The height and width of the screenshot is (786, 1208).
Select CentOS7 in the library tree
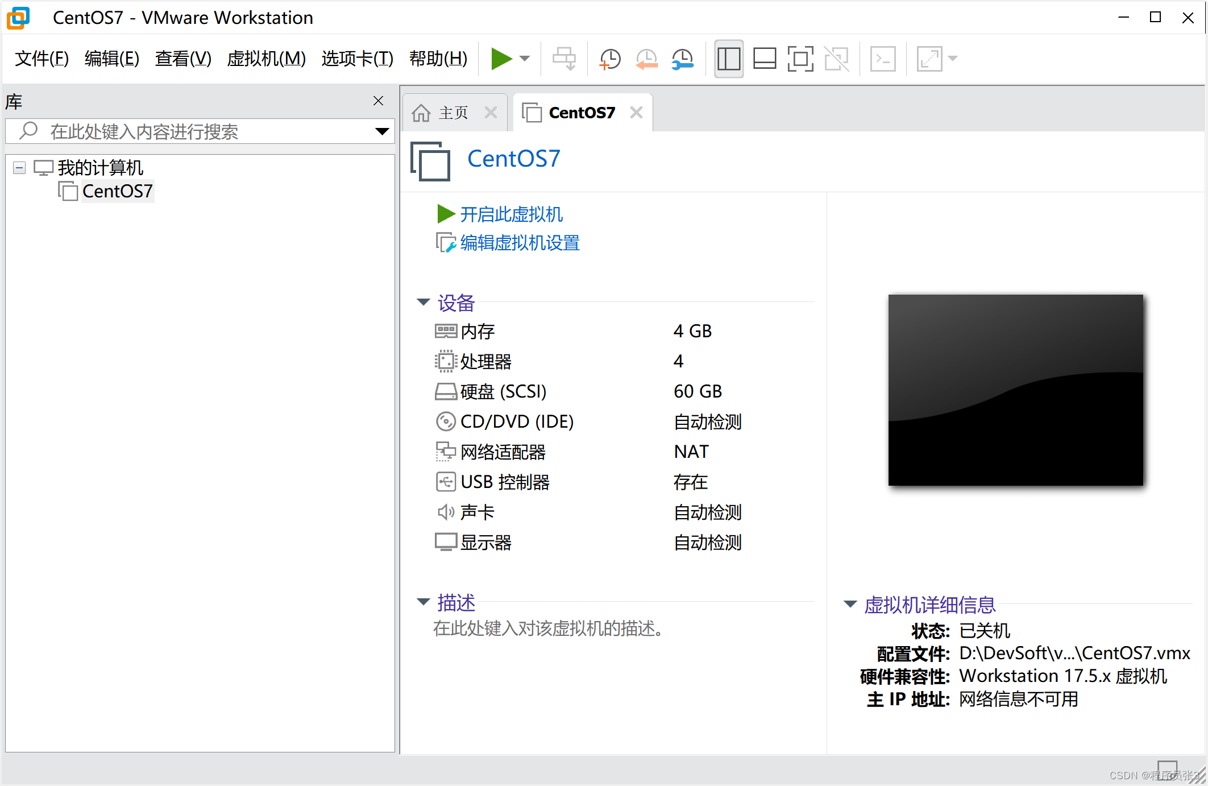pyautogui.click(x=118, y=191)
